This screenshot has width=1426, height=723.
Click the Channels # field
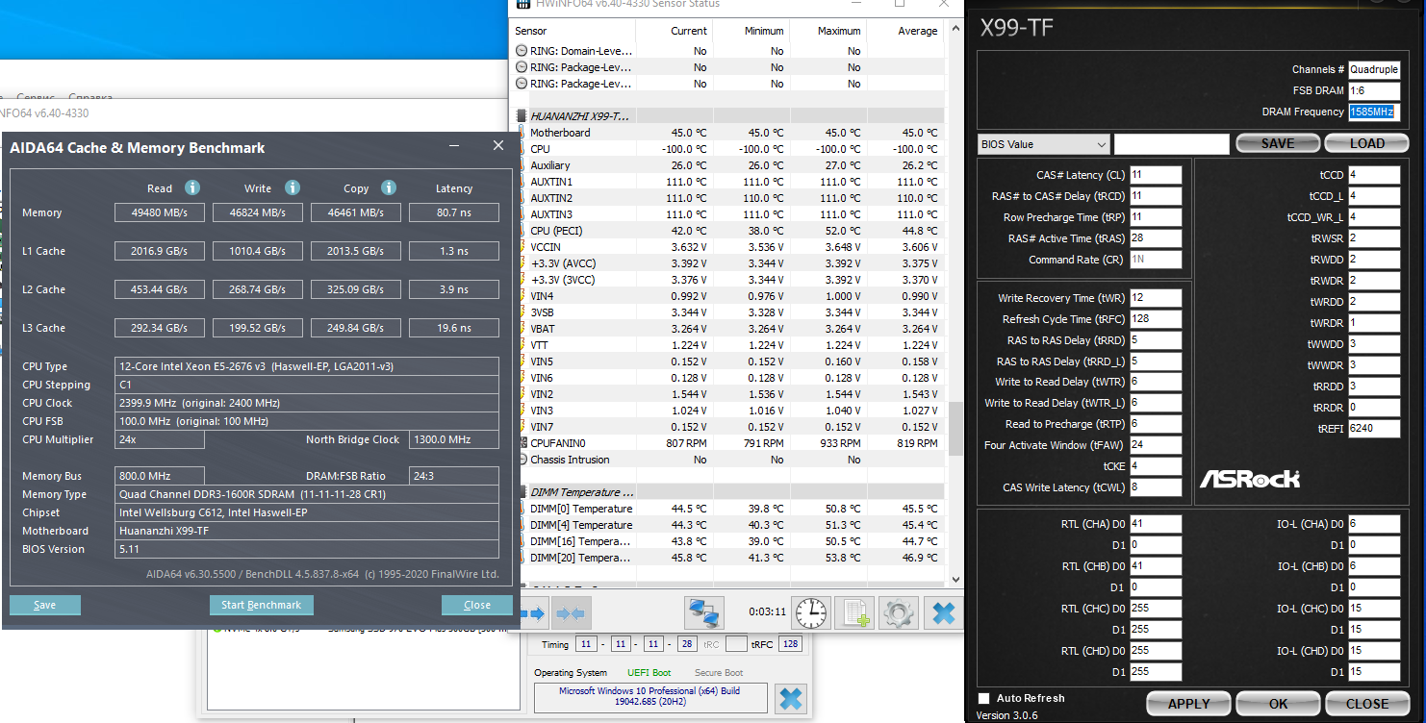point(1374,69)
